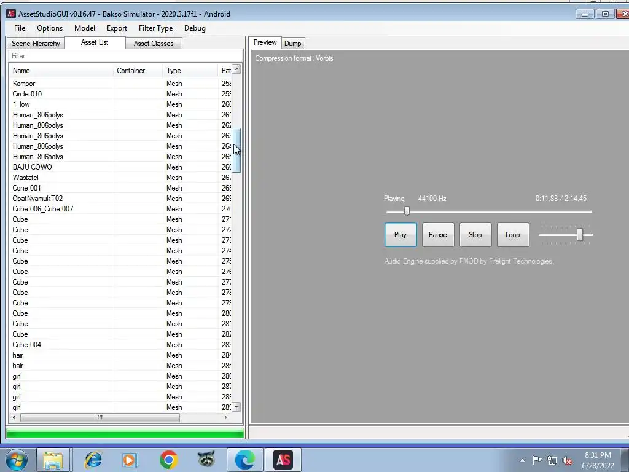Viewport: 629px width, 472px height.
Task: Open Windows Media Player taskbar icon
Action: tap(130, 460)
